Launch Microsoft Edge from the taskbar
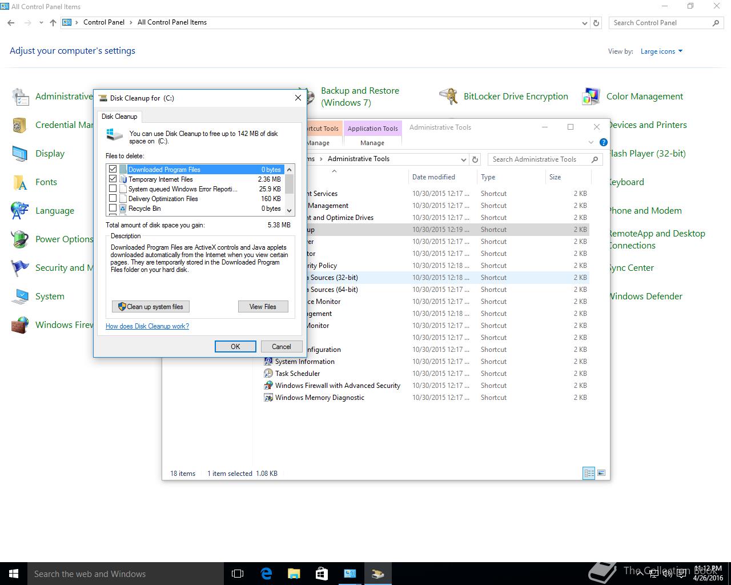 266,574
